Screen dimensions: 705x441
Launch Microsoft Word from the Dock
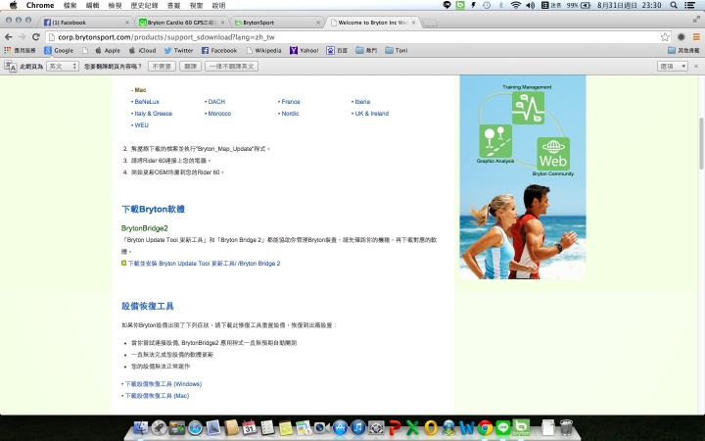pos(467,427)
